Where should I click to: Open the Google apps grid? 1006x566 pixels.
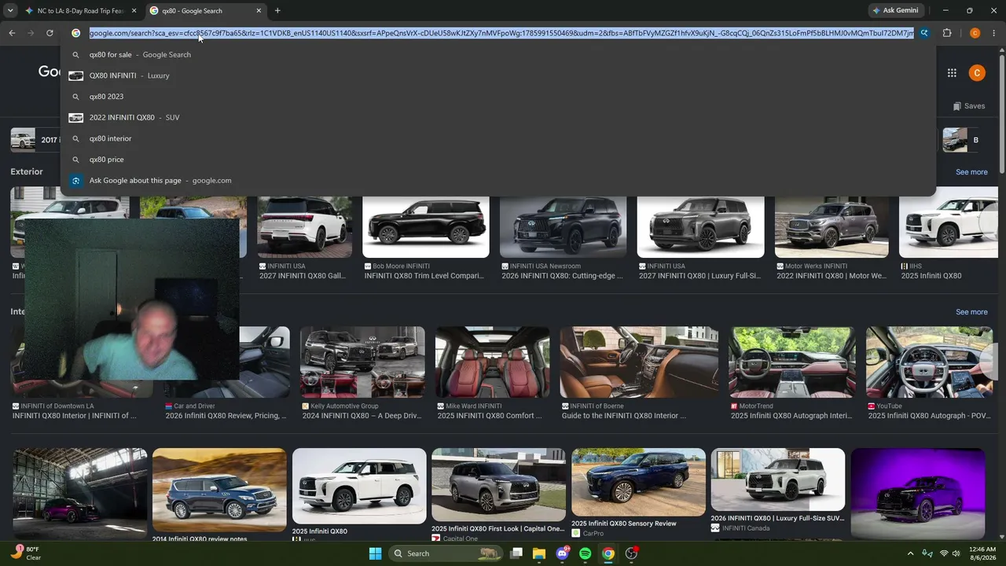952,73
